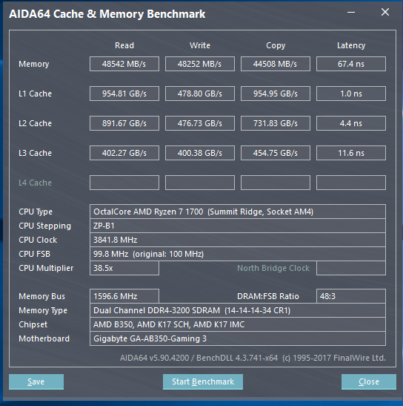Click the empty L4 Cache Write field

[x=200, y=183]
